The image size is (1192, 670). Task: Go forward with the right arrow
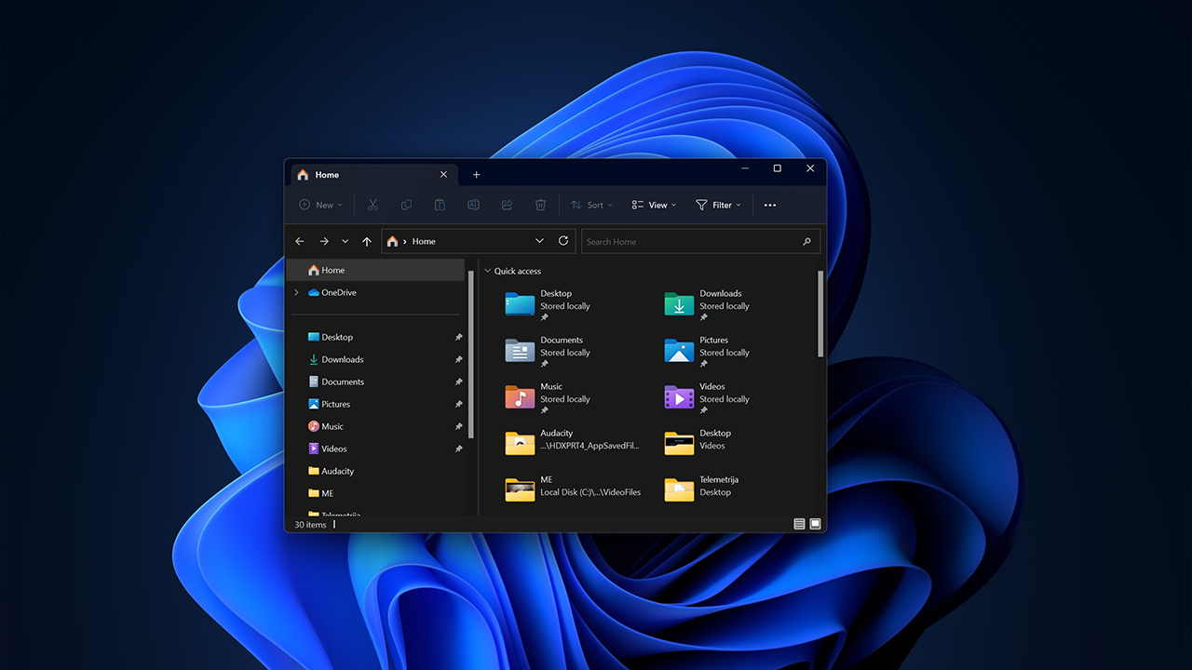pos(324,241)
